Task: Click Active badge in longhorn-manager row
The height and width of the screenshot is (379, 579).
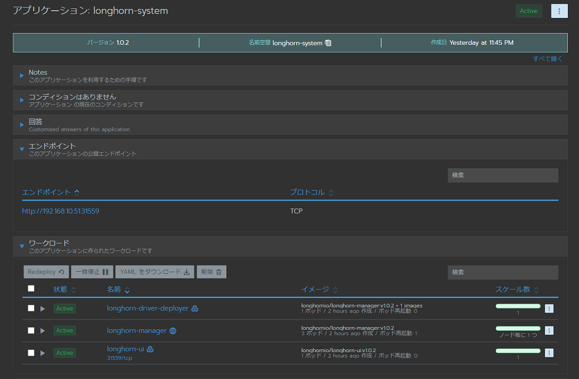Action: (x=65, y=330)
